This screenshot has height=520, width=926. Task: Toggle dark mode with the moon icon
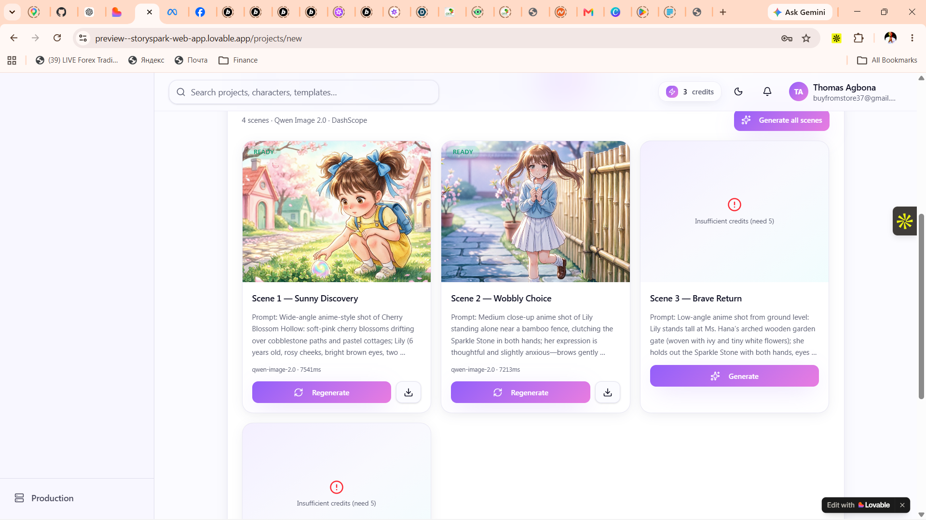pyautogui.click(x=738, y=91)
